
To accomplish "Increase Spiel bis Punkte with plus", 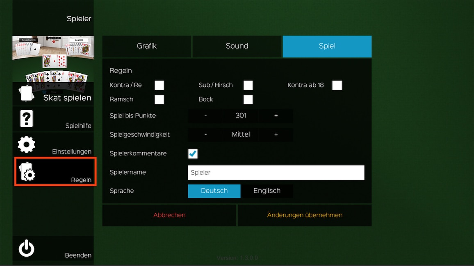I will tap(276, 116).
